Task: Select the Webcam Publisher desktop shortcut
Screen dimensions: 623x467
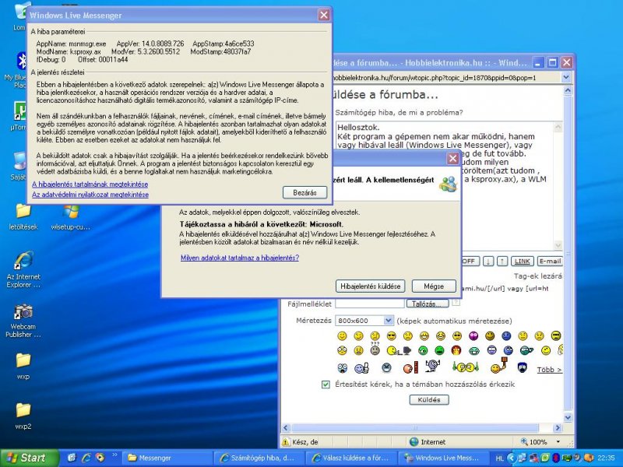Action: (x=23, y=321)
